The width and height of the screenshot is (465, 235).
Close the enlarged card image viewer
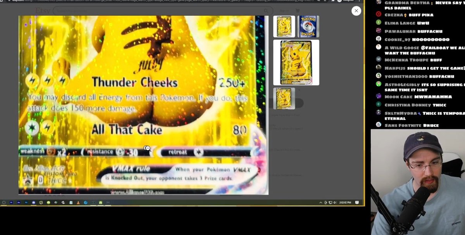point(356,11)
